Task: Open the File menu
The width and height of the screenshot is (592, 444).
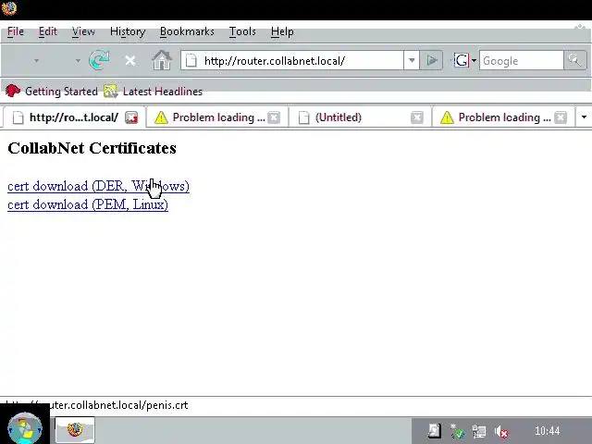Action: point(16,31)
